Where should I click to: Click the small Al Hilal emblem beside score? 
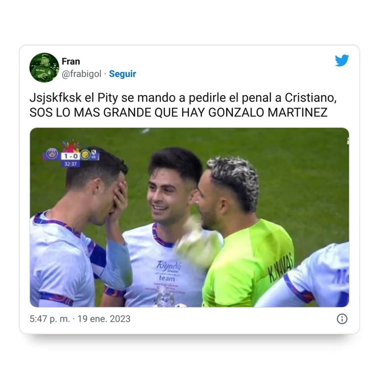pos(94,154)
